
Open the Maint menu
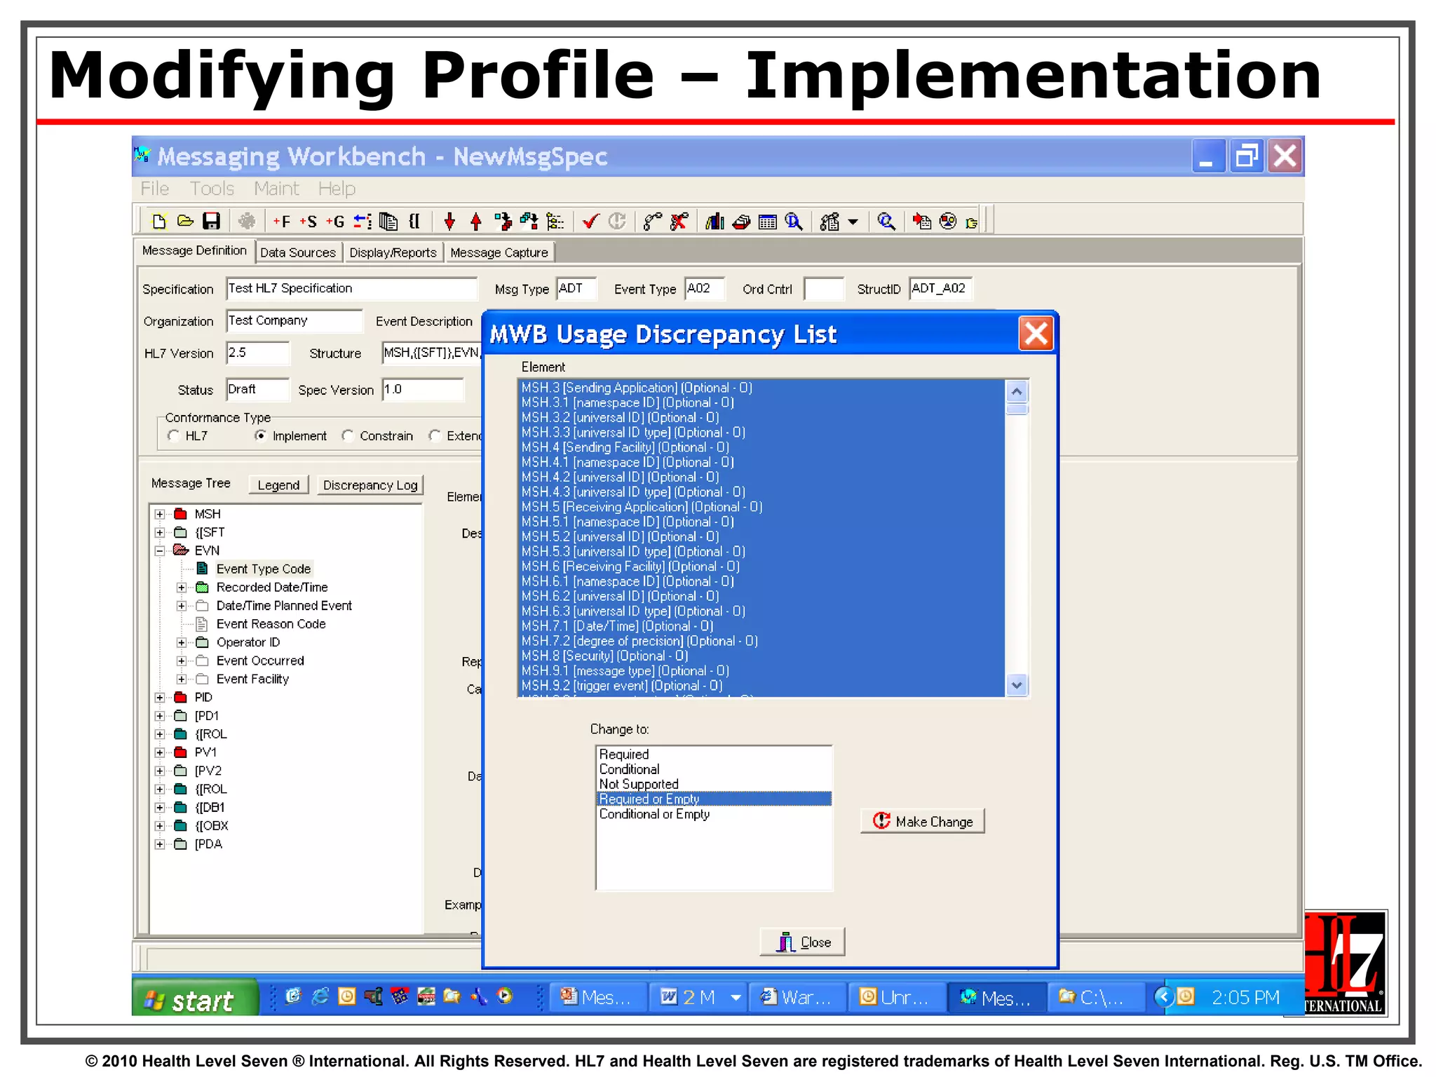(x=276, y=189)
